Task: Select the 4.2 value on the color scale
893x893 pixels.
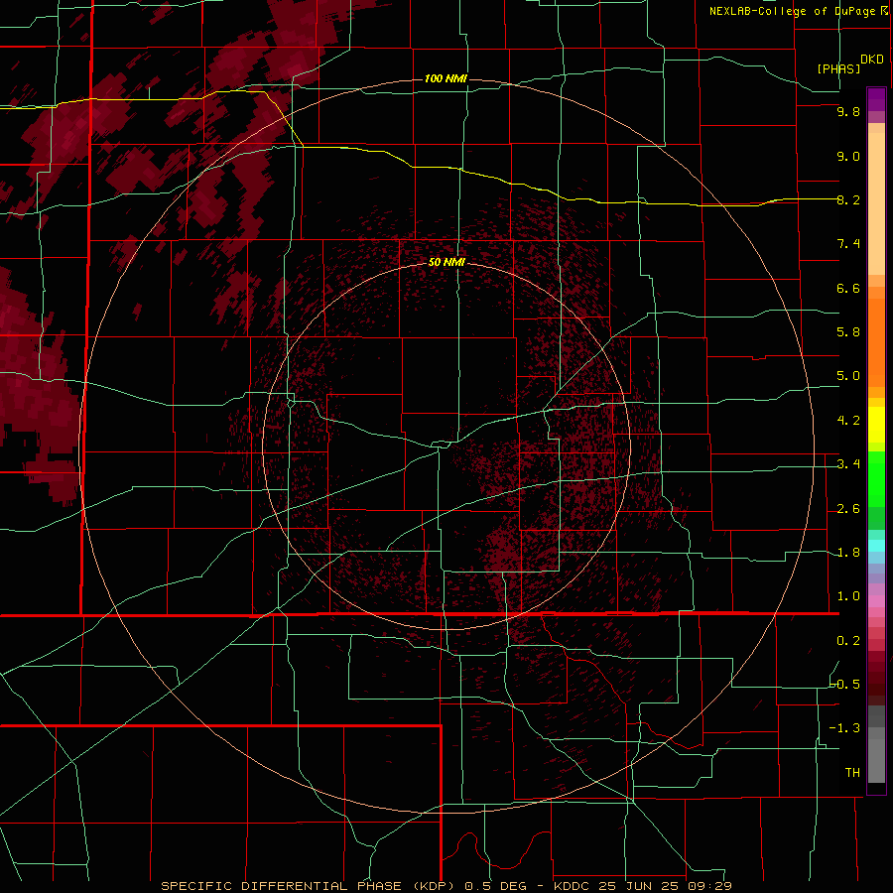Action: [x=848, y=421]
